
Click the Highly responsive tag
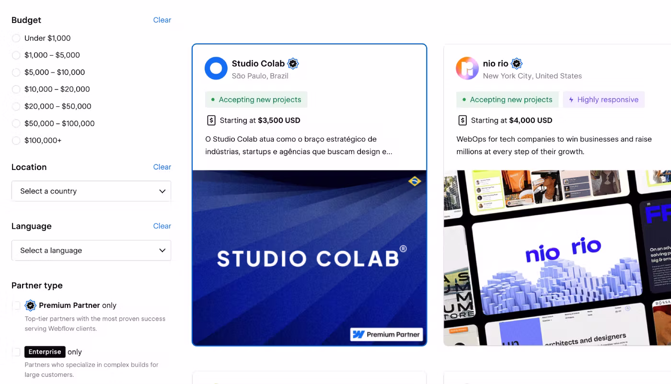(604, 100)
